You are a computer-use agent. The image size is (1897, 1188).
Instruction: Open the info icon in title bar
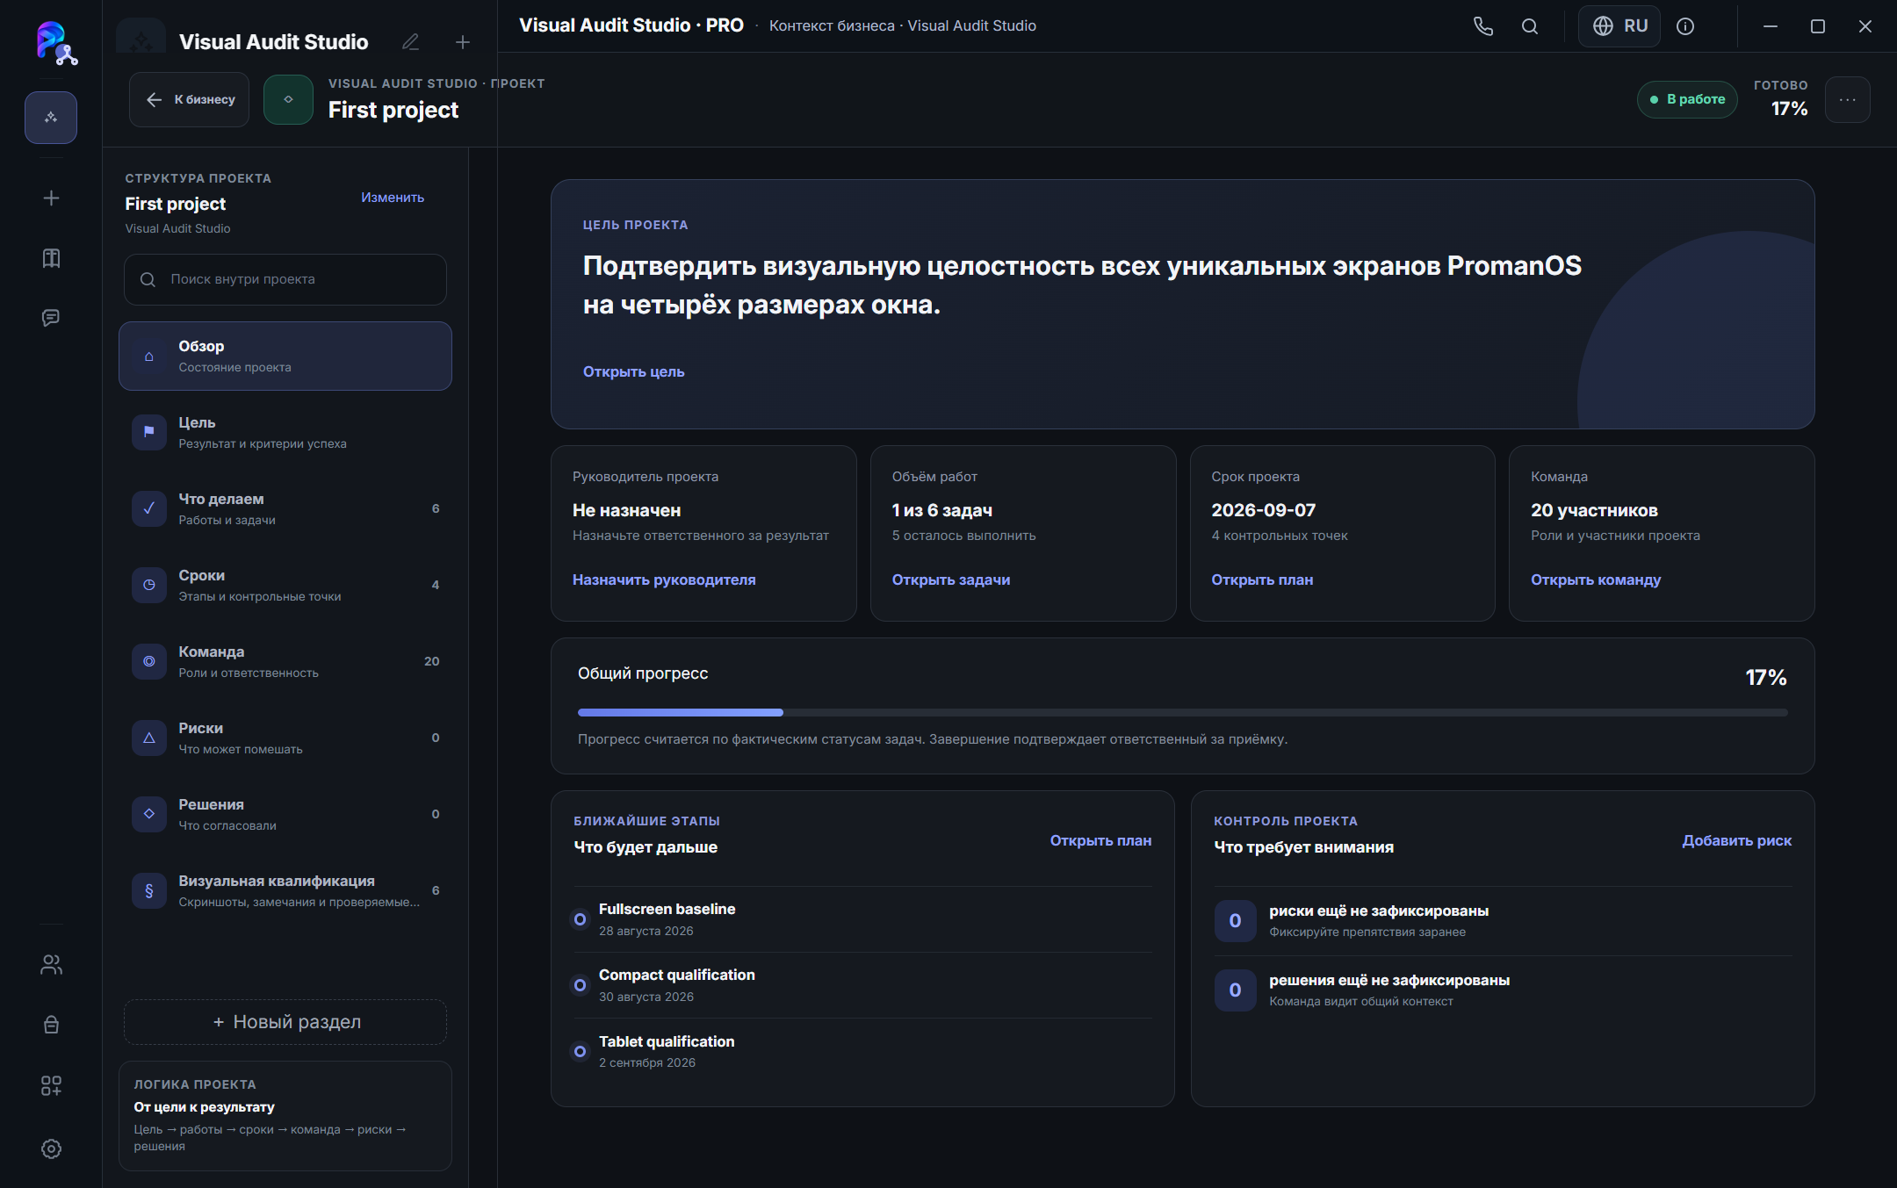click(1684, 26)
